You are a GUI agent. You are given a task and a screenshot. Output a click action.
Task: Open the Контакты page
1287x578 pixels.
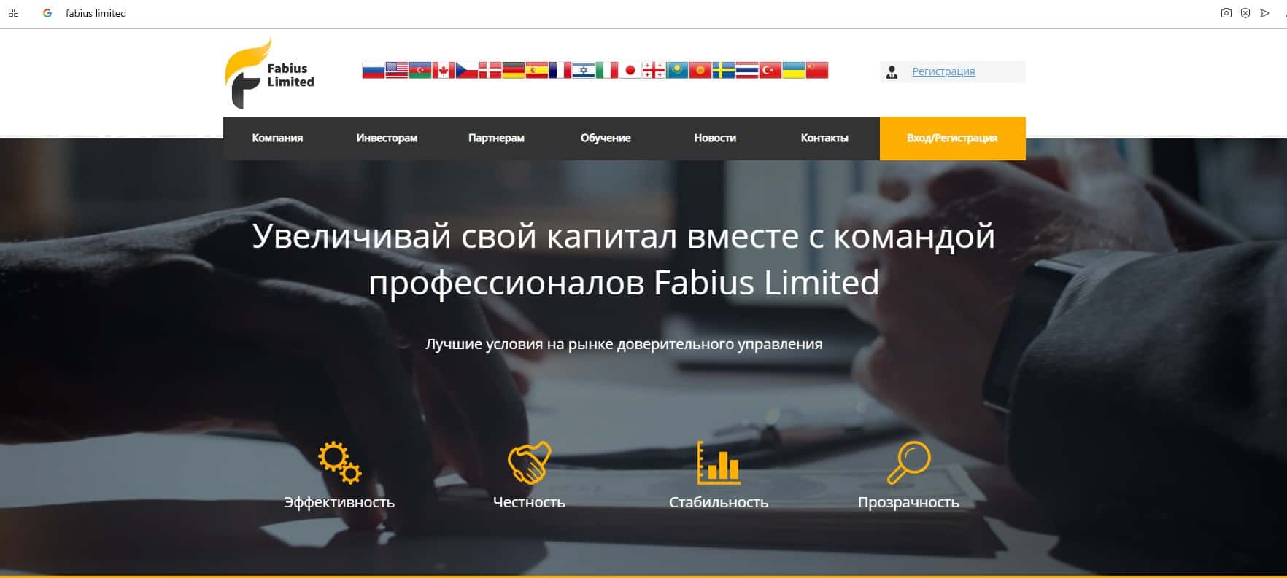[824, 138]
